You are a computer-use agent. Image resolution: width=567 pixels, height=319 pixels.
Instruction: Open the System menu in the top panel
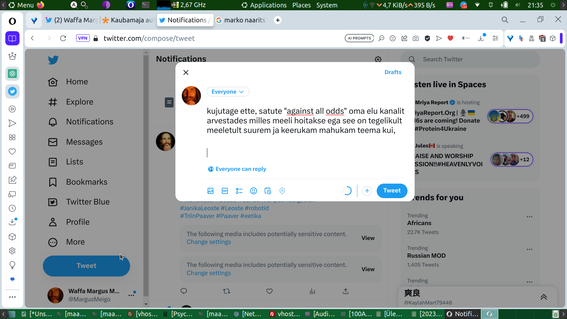(327, 5)
